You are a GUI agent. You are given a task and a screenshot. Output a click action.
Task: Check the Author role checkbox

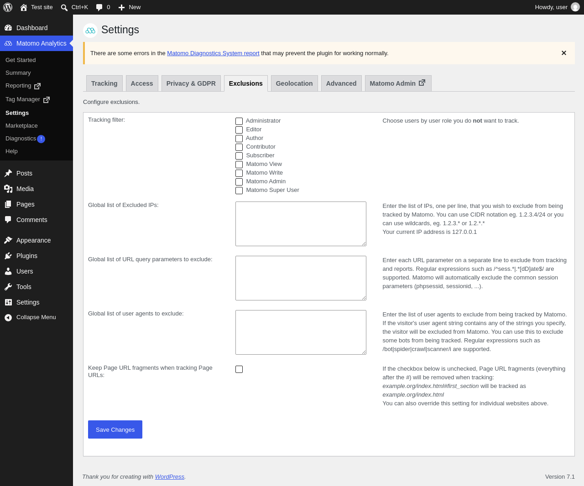(239, 139)
